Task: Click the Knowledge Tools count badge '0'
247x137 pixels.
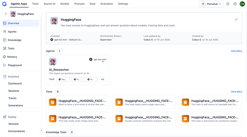Action: click(72, 132)
